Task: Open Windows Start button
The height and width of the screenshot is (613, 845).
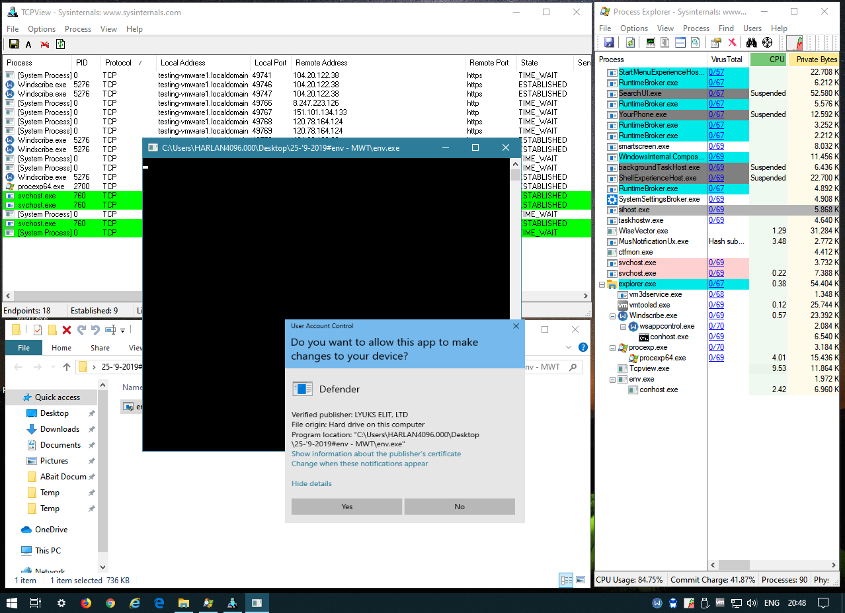Action: pyautogui.click(x=11, y=603)
